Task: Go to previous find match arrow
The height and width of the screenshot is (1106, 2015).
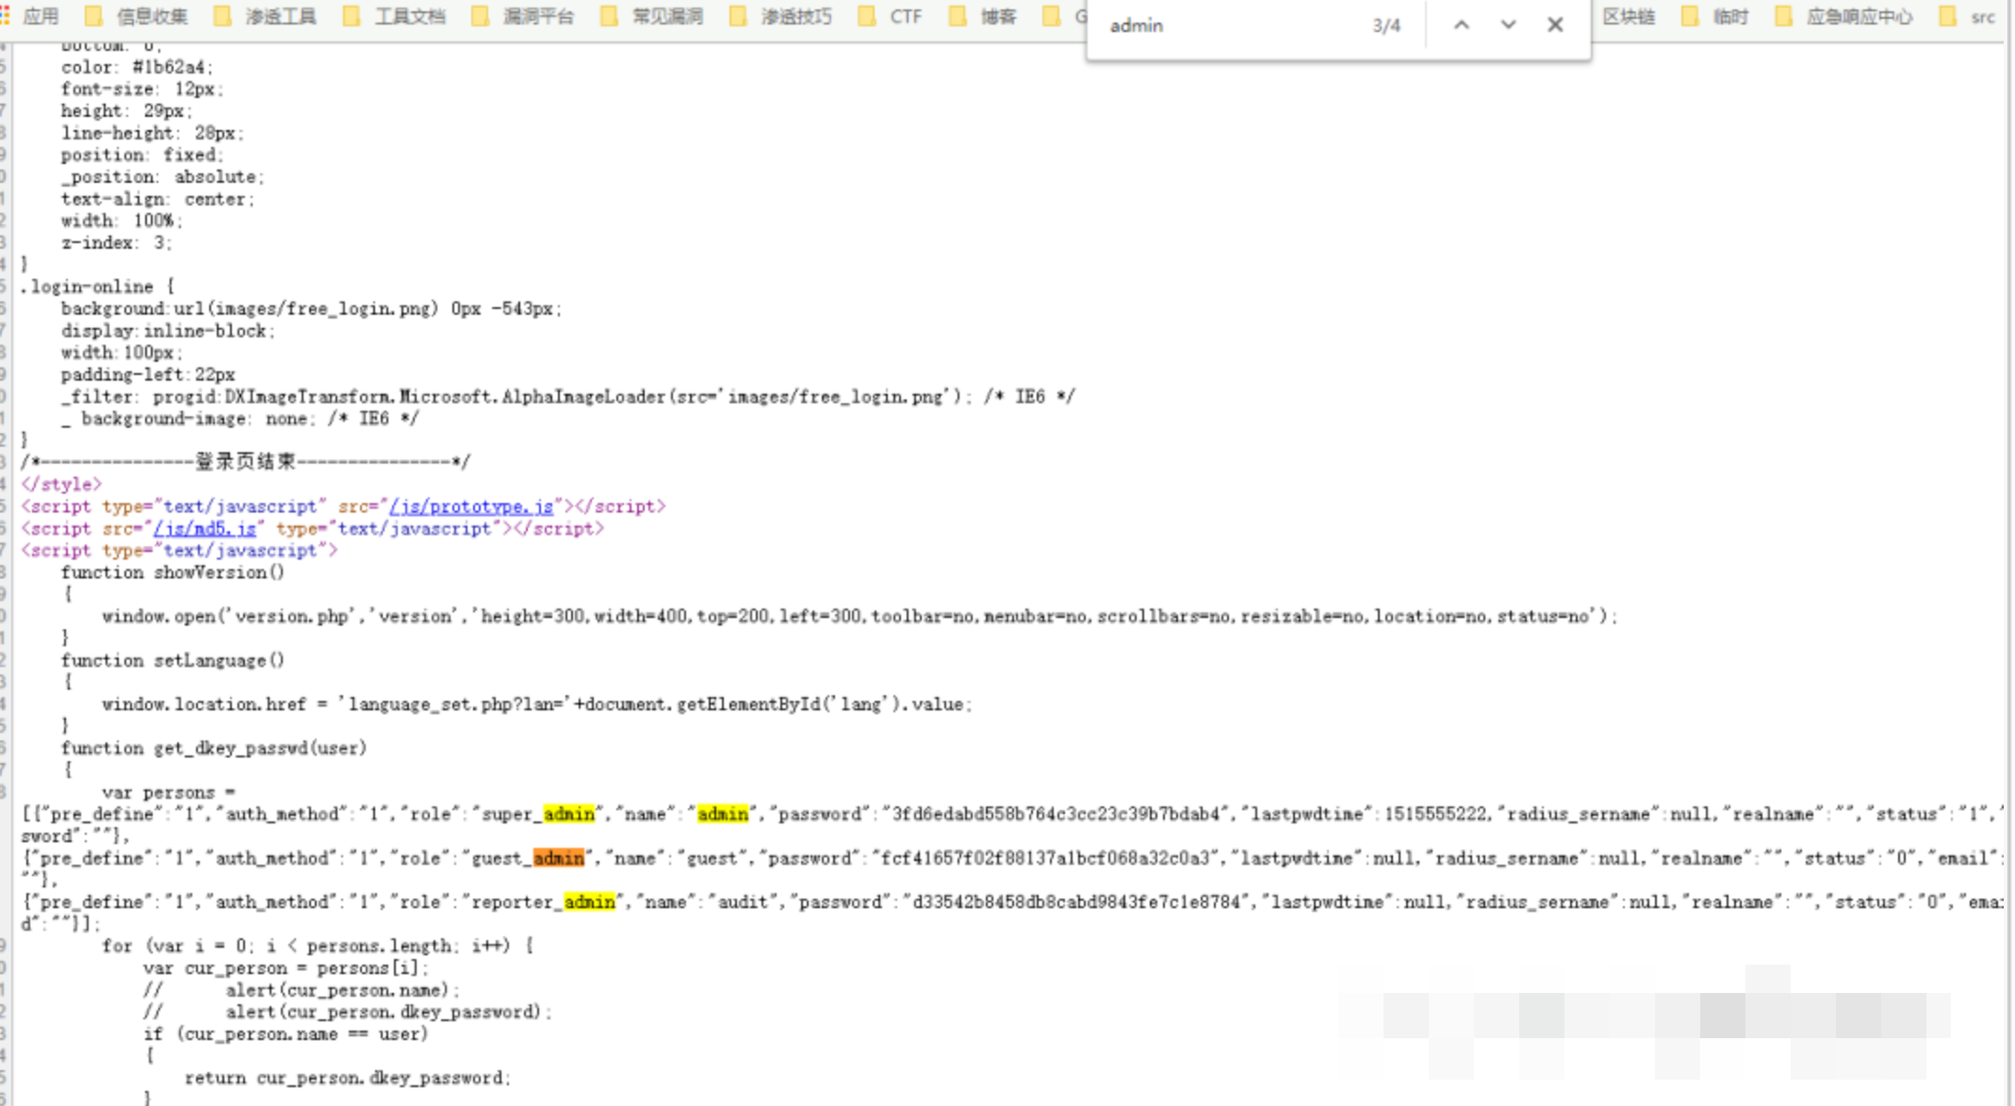Action: pos(1461,25)
